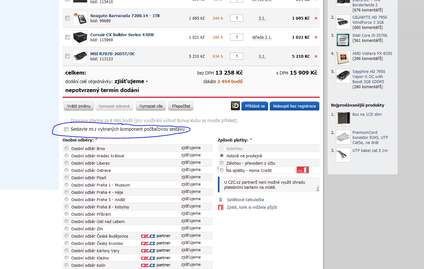Open Intel Core i5-3570K product image
424x269 pixels.
pos(343,40)
